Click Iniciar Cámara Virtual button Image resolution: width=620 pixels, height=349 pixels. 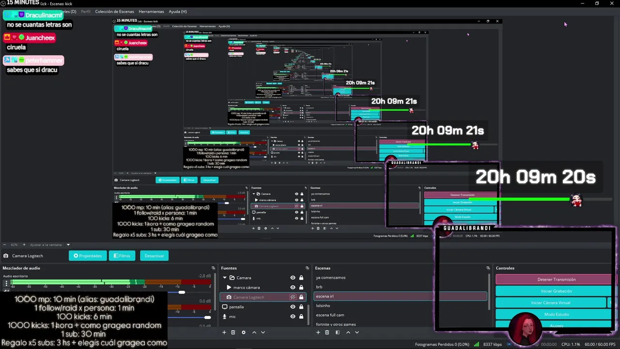click(551, 302)
